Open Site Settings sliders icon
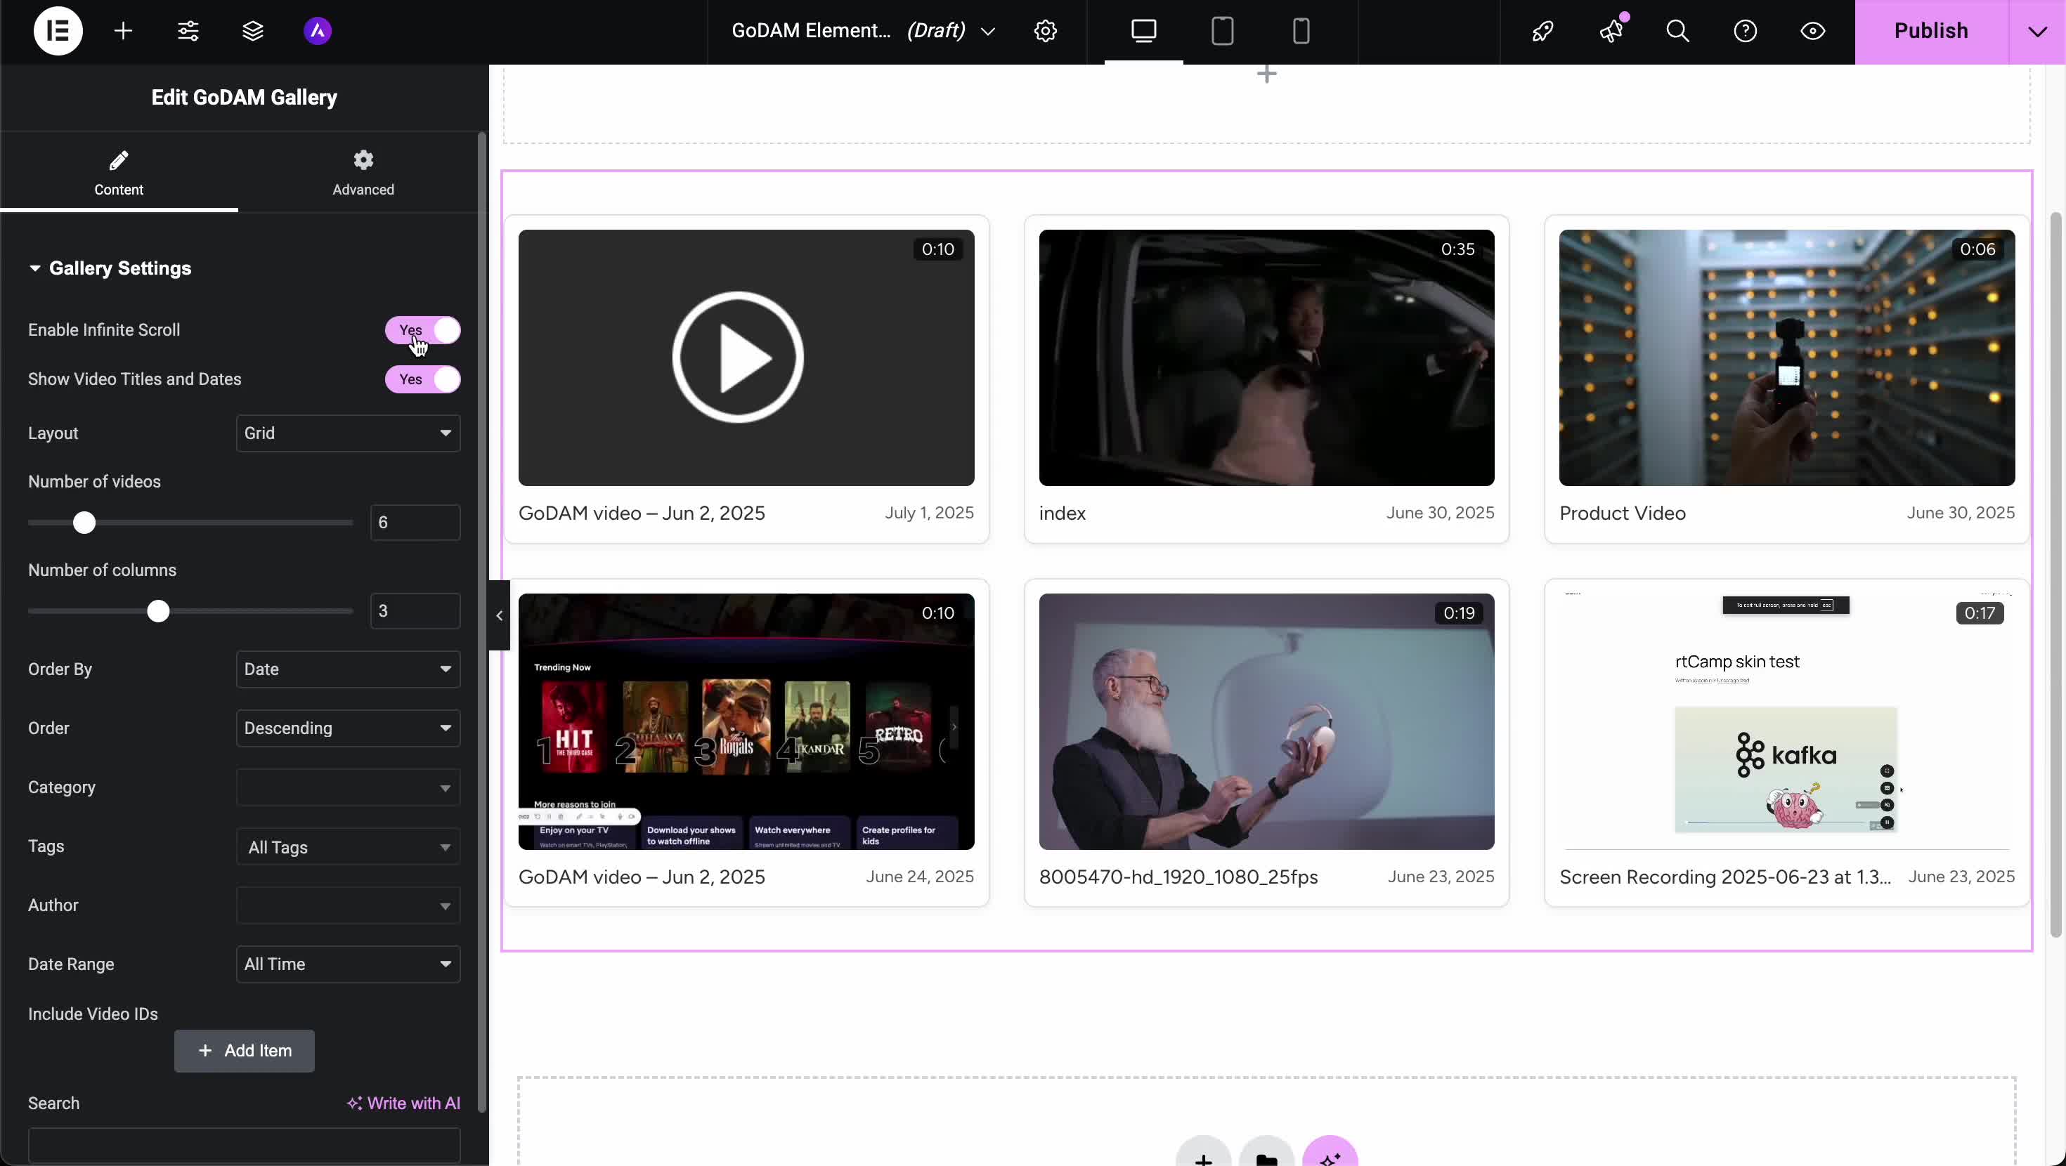2066x1166 pixels. point(189,30)
